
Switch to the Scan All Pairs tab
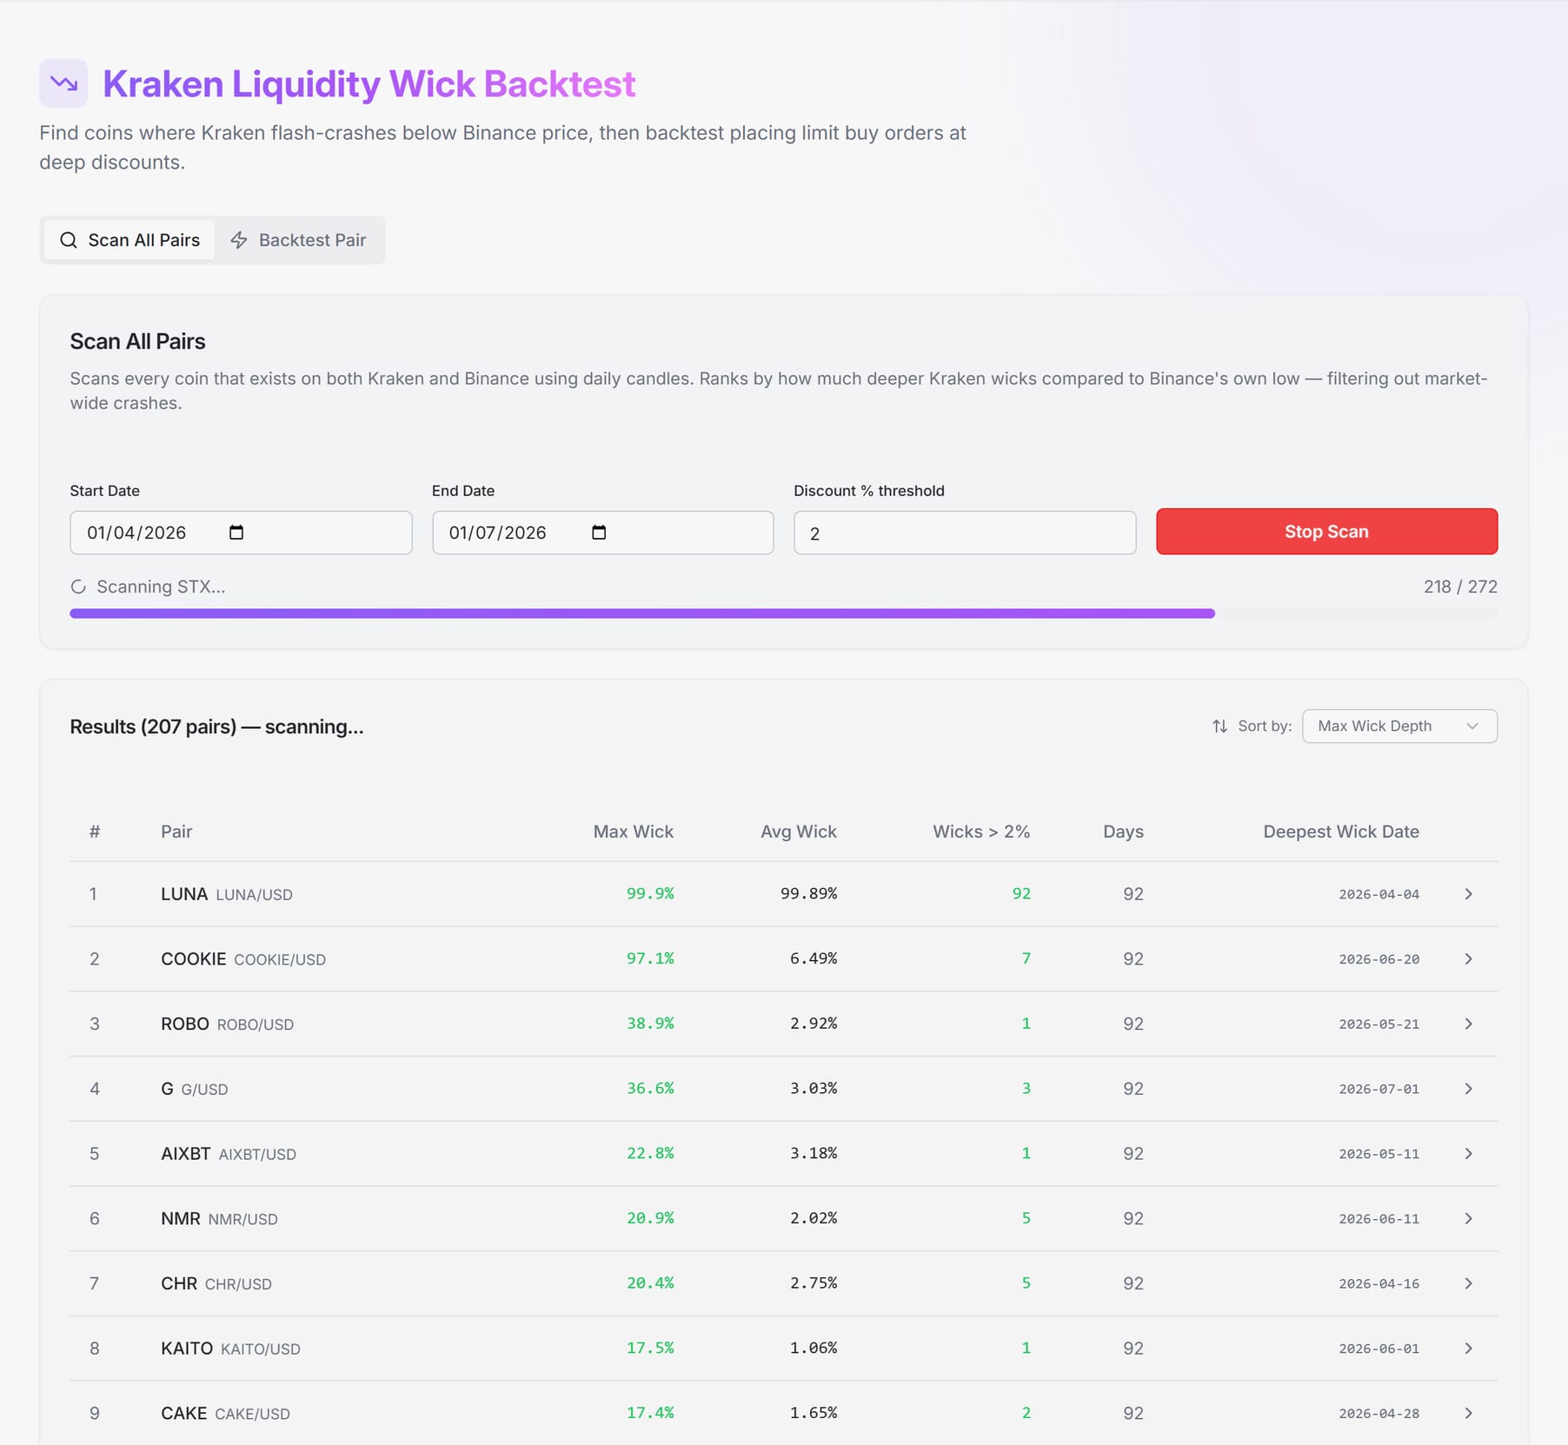(x=130, y=240)
